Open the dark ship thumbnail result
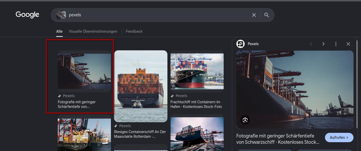The image size is (361, 151). [x=84, y=71]
